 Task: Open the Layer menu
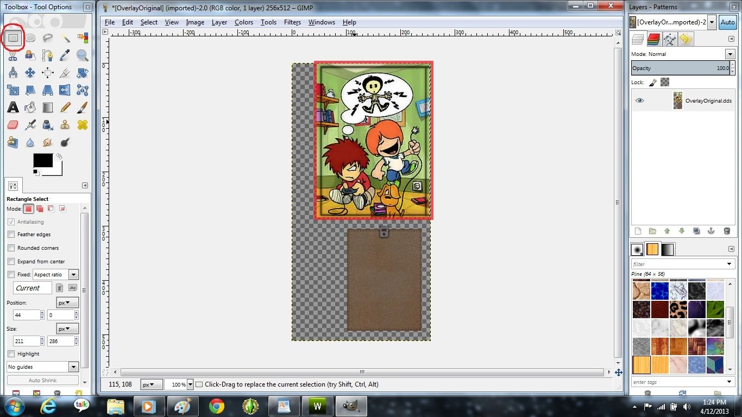click(219, 22)
